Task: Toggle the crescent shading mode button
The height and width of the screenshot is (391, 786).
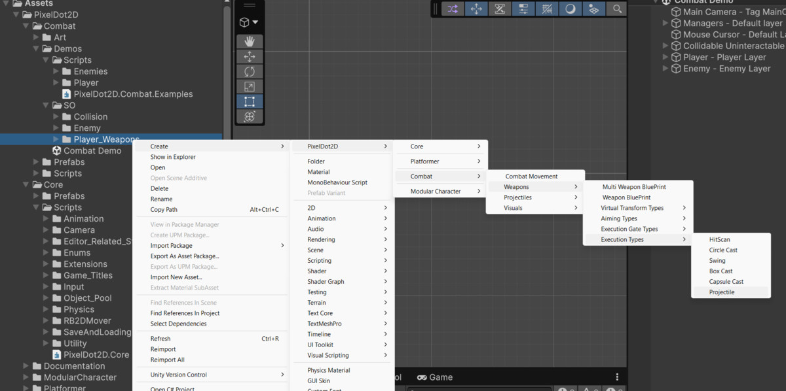Action: pyautogui.click(x=570, y=8)
